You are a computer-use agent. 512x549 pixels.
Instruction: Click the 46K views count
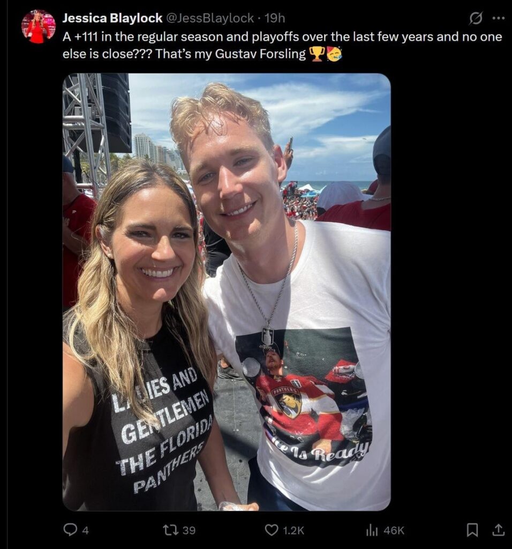point(394,530)
